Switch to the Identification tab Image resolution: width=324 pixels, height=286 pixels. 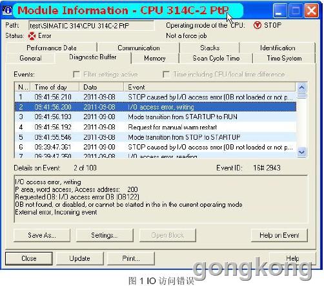tap(278, 48)
